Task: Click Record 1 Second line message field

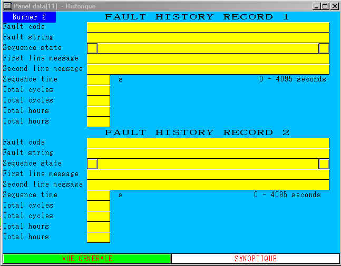Action: coord(208,69)
